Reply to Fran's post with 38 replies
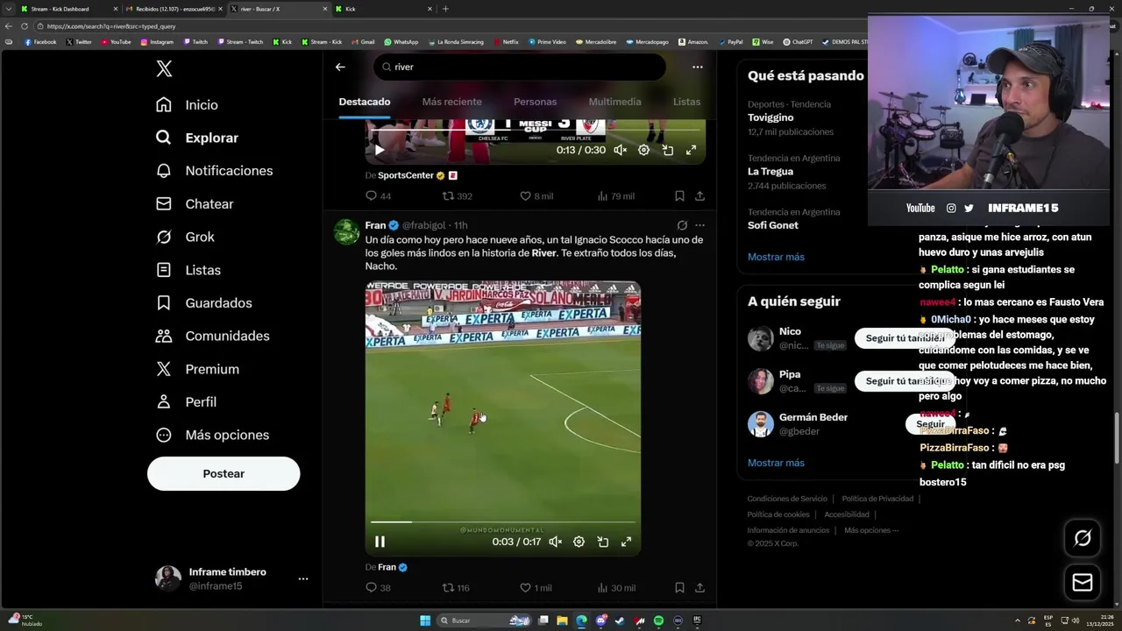This screenshot has width=1122, height=631. point(379,588)
